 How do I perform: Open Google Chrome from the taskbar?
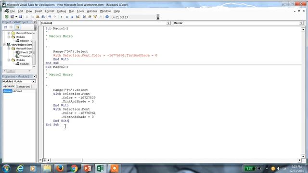(74, 169)
